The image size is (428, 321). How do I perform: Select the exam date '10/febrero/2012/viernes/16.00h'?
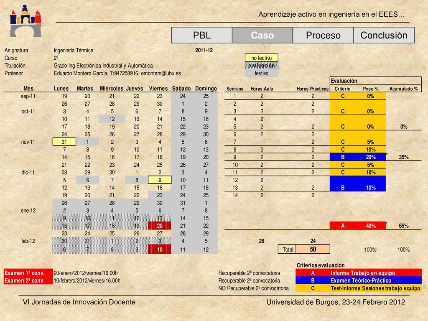tap(87, 280)
